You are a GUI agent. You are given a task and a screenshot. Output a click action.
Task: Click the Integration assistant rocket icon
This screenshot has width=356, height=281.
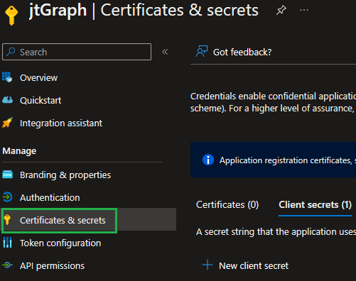7,123
